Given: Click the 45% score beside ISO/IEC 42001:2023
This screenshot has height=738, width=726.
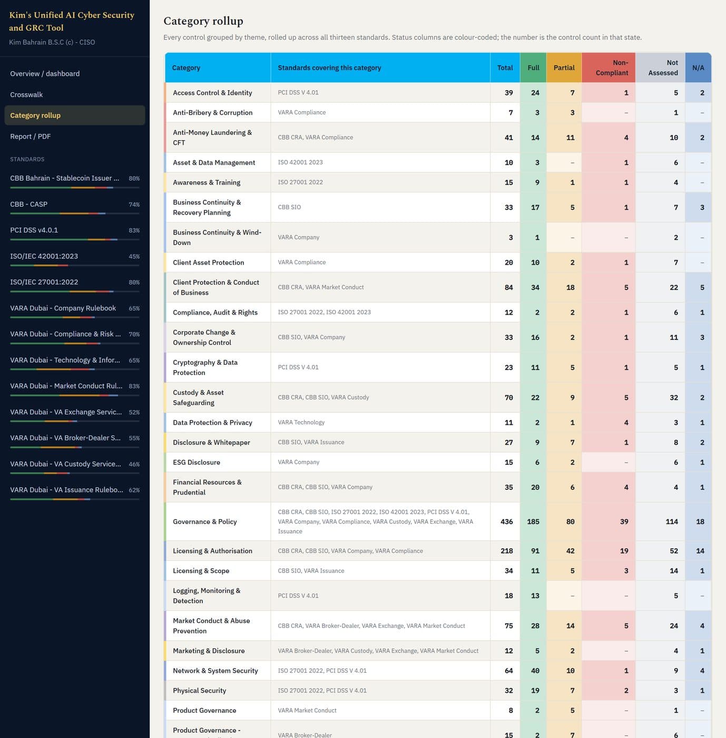Looking at the screenshot, I should 134,257.
